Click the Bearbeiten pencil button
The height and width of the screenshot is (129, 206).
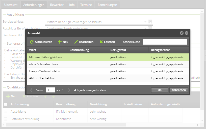pyautogui.click(x=84, y=42)
